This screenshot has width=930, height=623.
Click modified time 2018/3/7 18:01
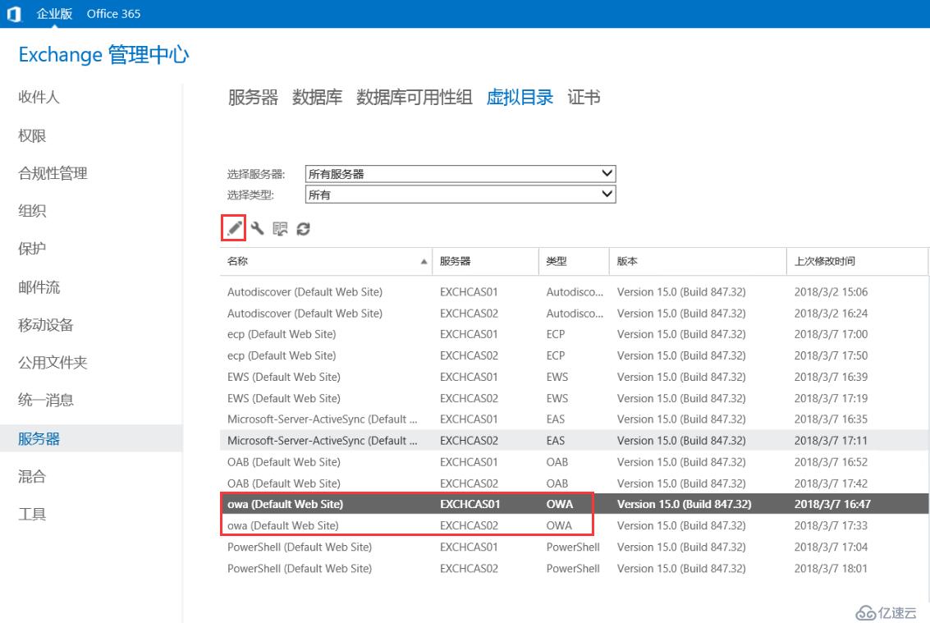tap(831, 568)
